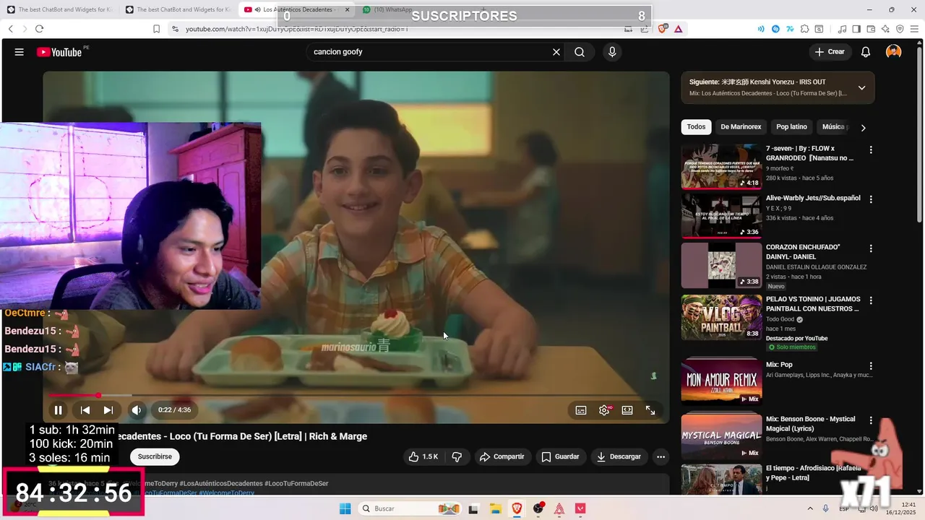Click the Compartir button
The height and width of the screenshot is (520, 925).
502,456
